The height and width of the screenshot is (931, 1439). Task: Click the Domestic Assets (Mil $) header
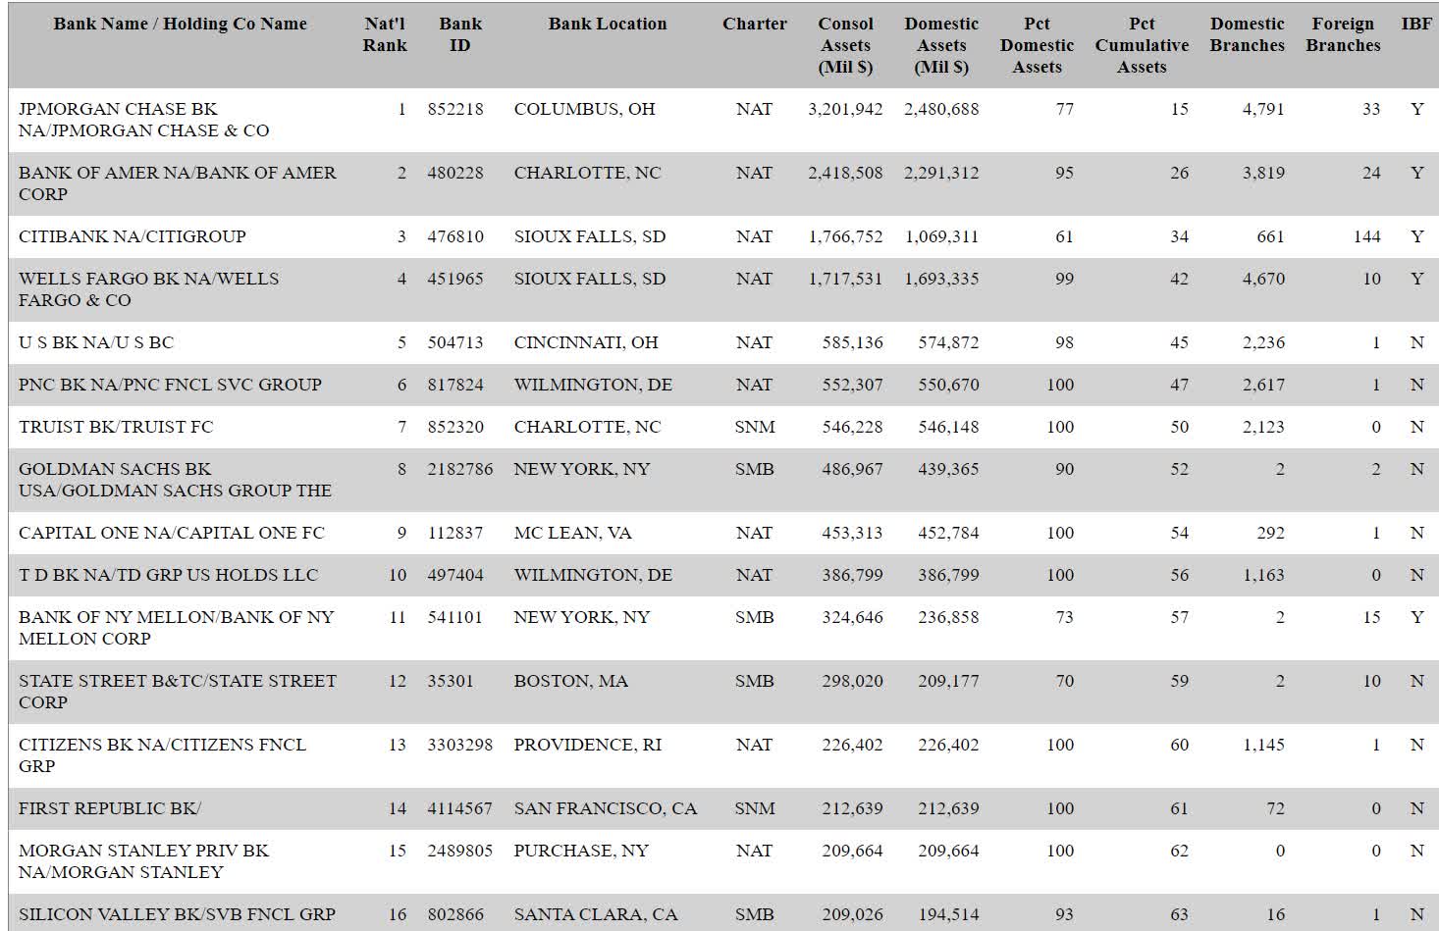coord(941,45)
